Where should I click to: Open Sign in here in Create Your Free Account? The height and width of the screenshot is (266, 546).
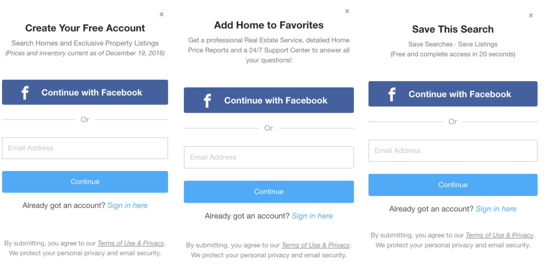click(127, 205)
